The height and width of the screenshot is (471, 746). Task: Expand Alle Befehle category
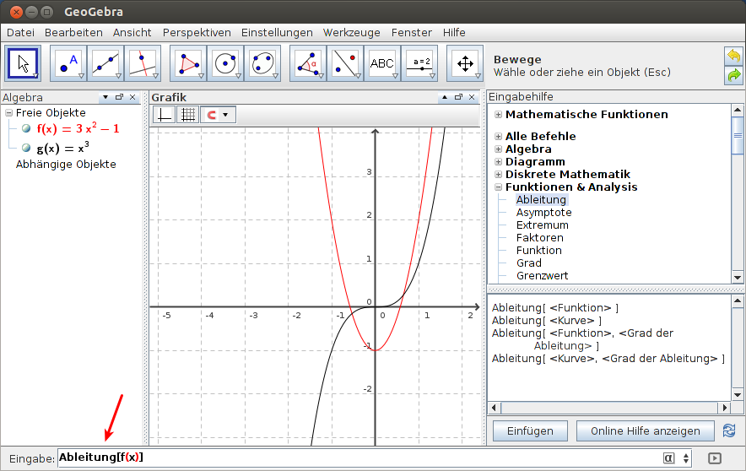pyautogui.click(x=498, y=137)
